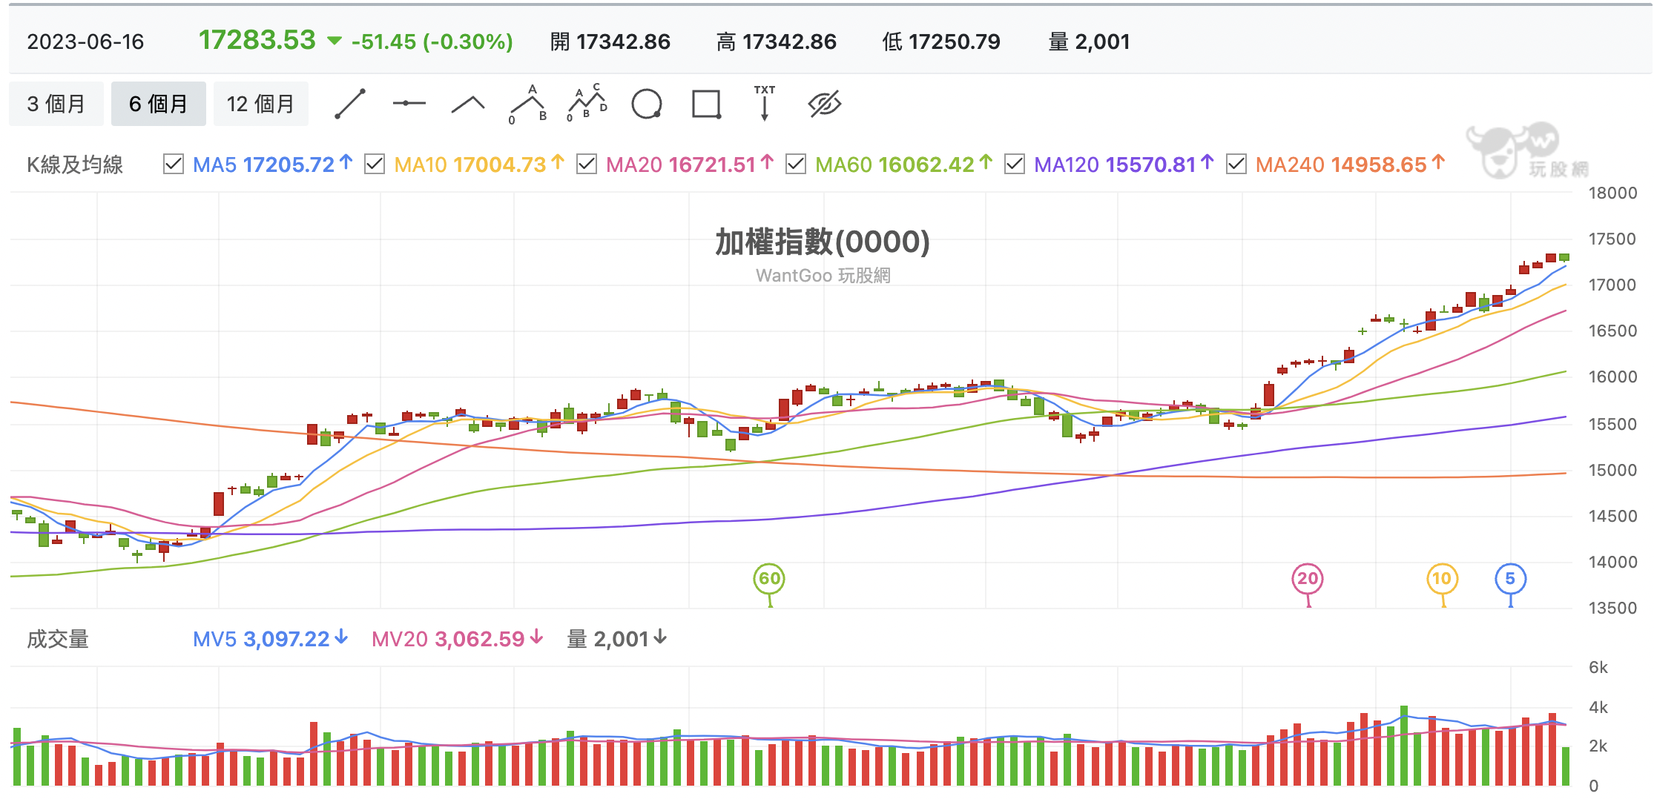Uncheck the MA60 moving average checkbox
This screenshot has height=799, width=1654.
[796, 164]
